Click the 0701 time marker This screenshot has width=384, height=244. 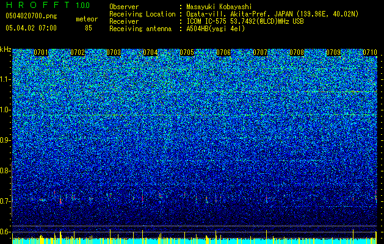(41, 52)
